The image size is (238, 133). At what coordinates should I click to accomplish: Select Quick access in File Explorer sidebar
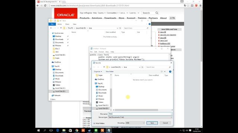(58, 33)
